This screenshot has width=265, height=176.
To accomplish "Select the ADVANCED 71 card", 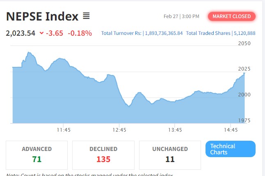I will (37, 154).
